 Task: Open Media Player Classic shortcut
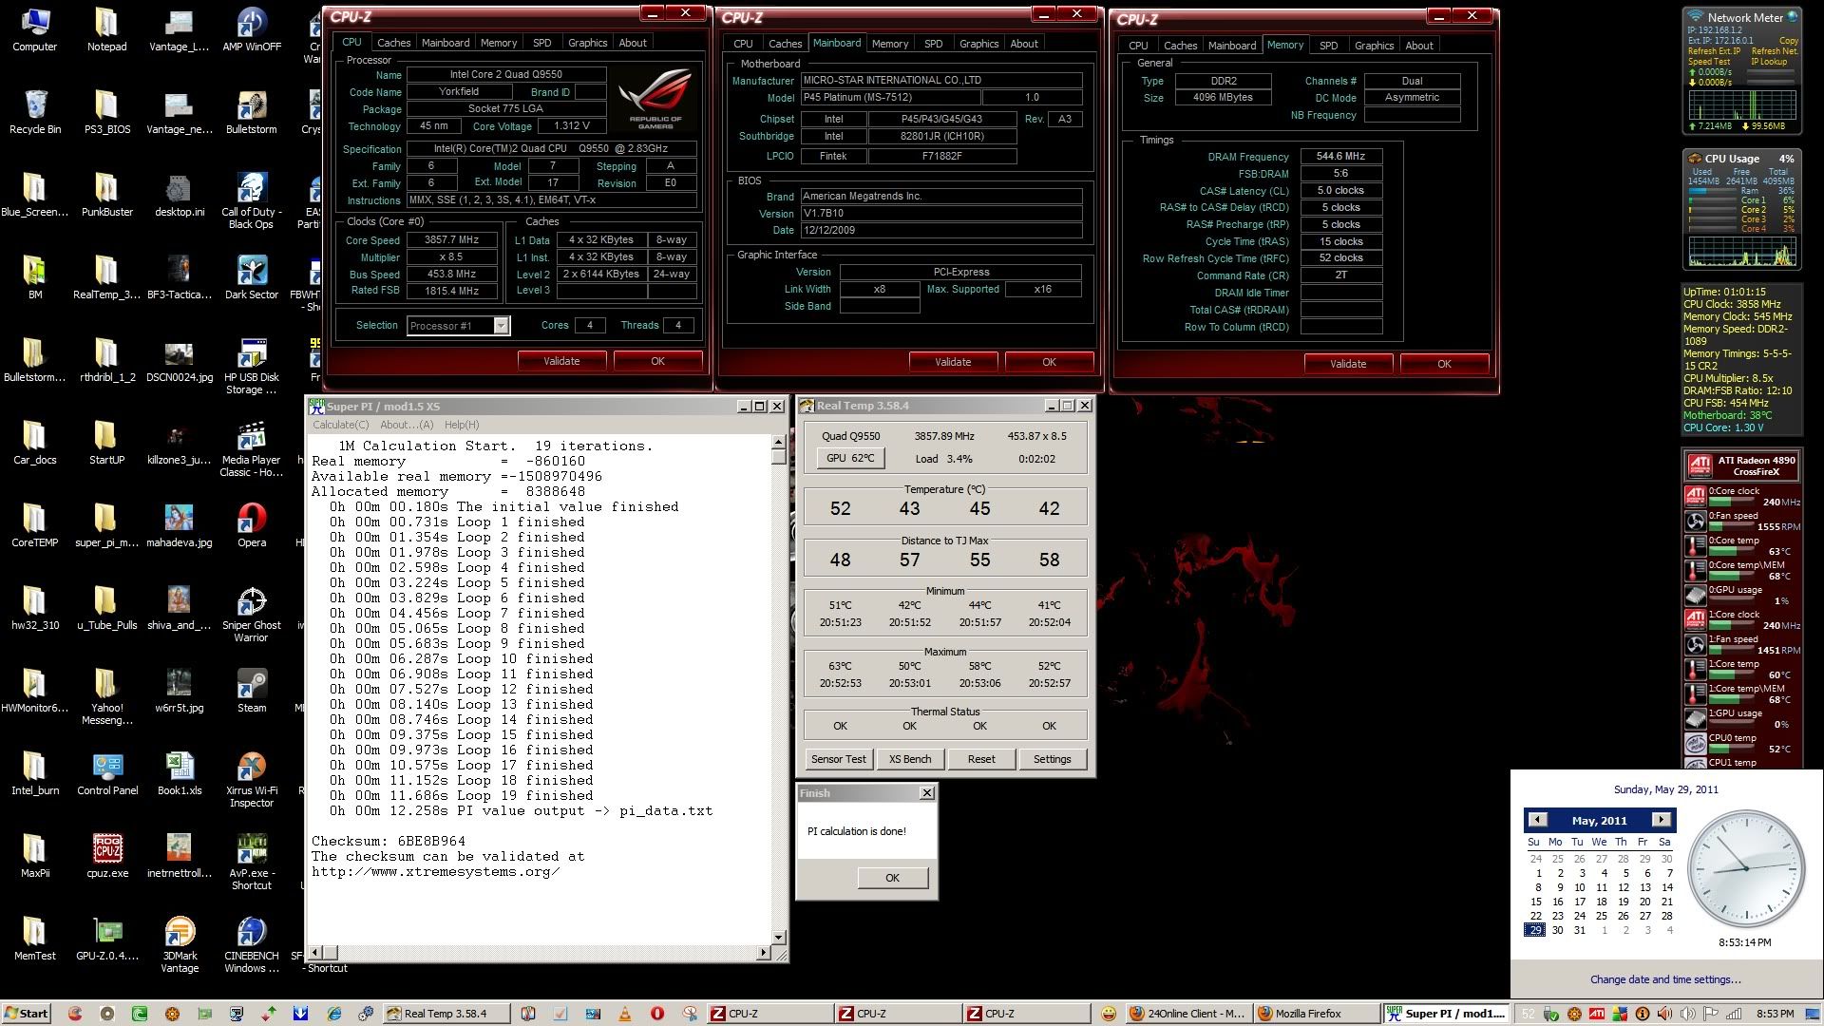(x=252, y=449)
